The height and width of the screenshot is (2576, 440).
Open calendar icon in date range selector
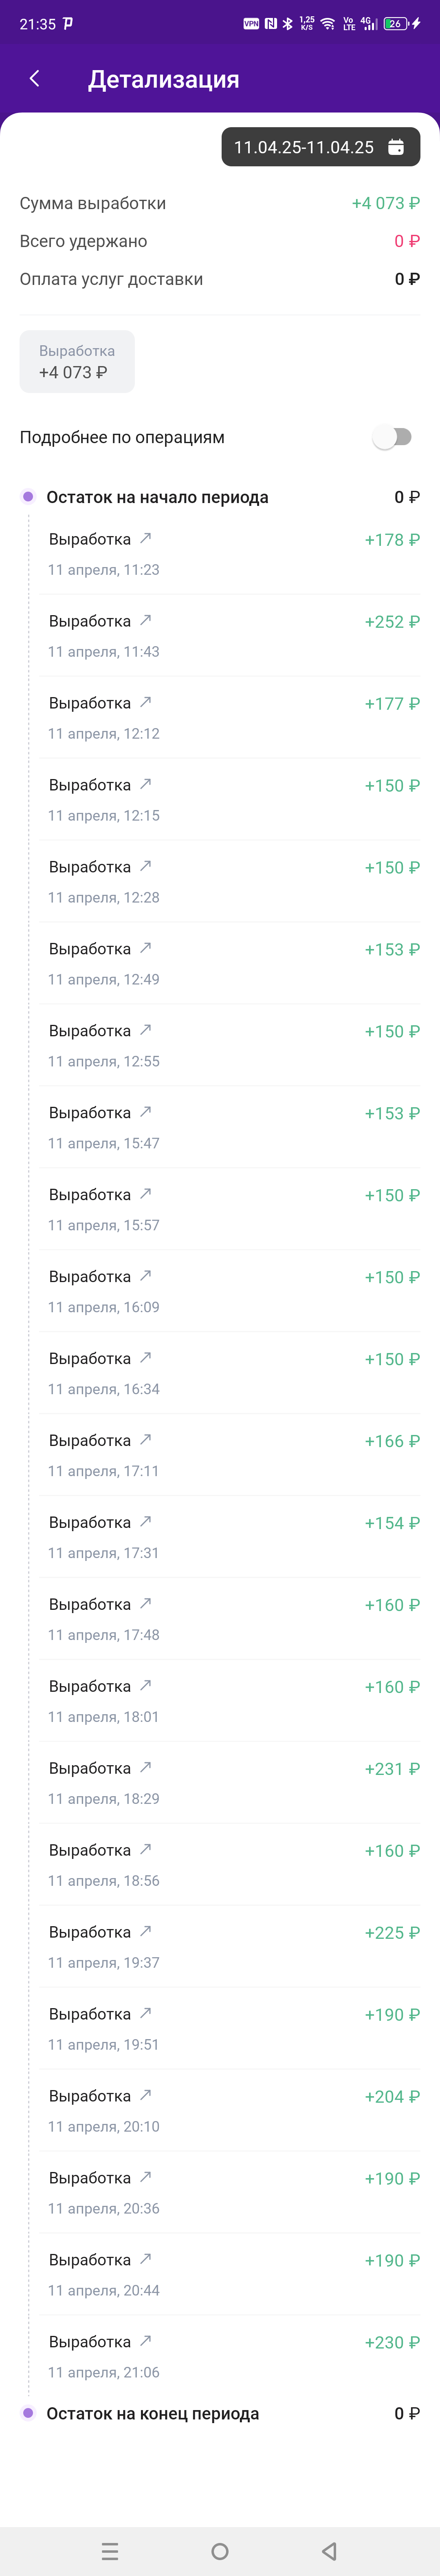396,147
